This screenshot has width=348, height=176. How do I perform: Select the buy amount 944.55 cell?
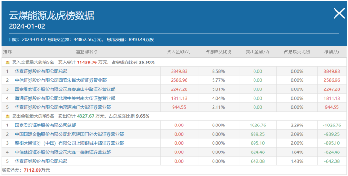pos(179,107)
